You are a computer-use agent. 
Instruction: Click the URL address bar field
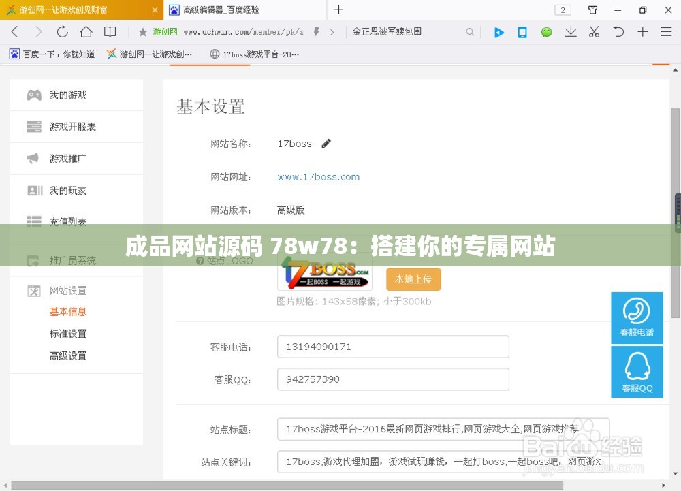[243, 32]
